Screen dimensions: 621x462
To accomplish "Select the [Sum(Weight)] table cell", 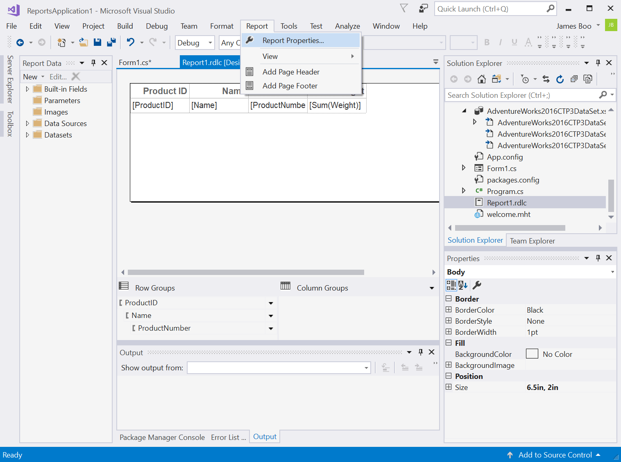I will click(x=337, y=105).
